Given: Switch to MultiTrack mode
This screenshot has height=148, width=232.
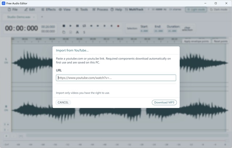Looking at the screenshot, I should pos(134,10).
